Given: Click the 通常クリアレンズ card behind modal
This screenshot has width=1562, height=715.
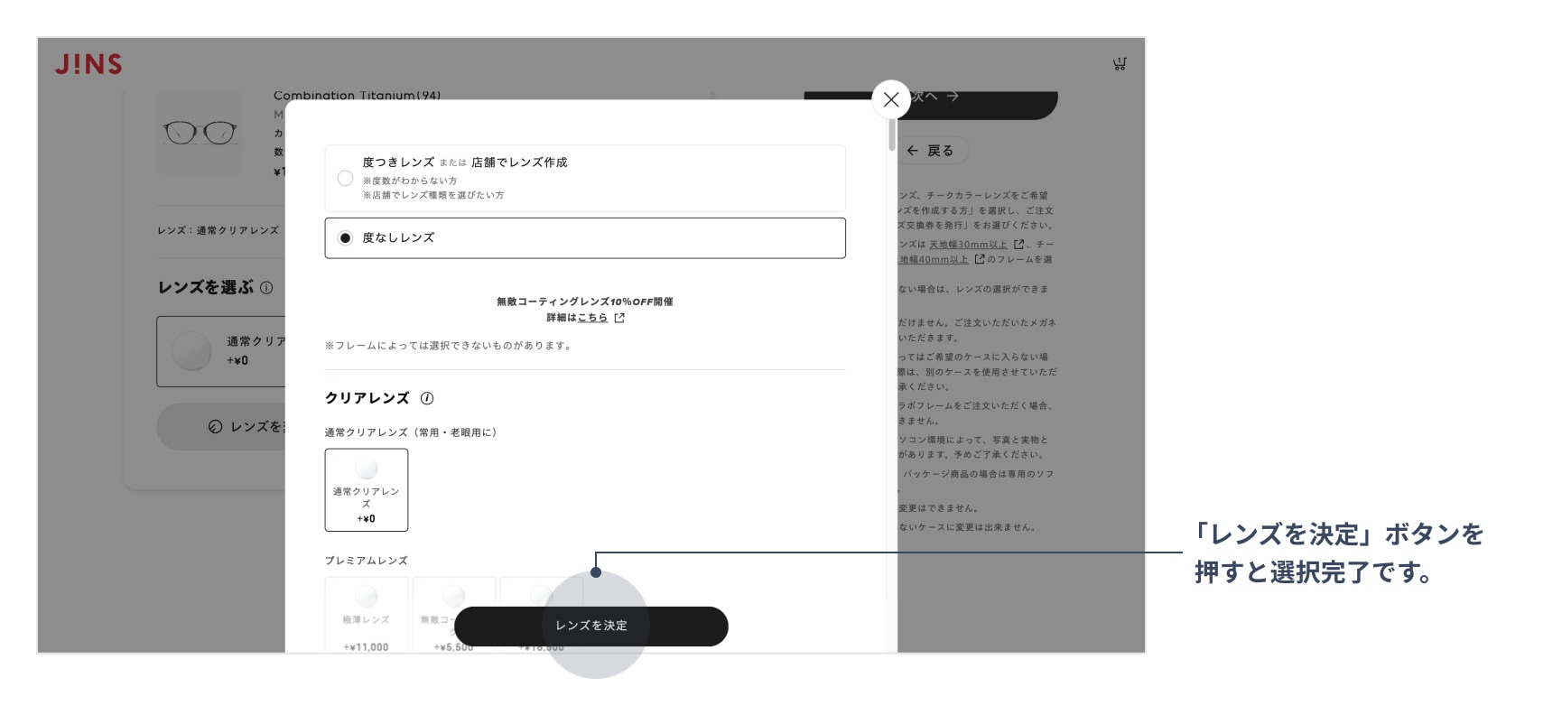Looking at the screenshot, I should [221, 351].
